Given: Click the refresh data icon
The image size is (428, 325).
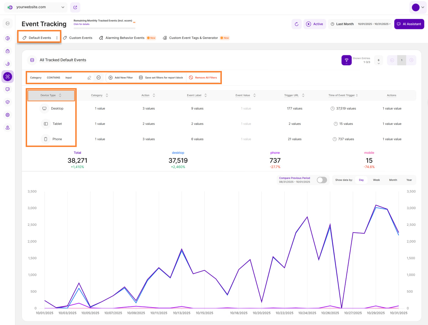Looking at the screenshot, I should pyautogui.click(x=297, y=24).
